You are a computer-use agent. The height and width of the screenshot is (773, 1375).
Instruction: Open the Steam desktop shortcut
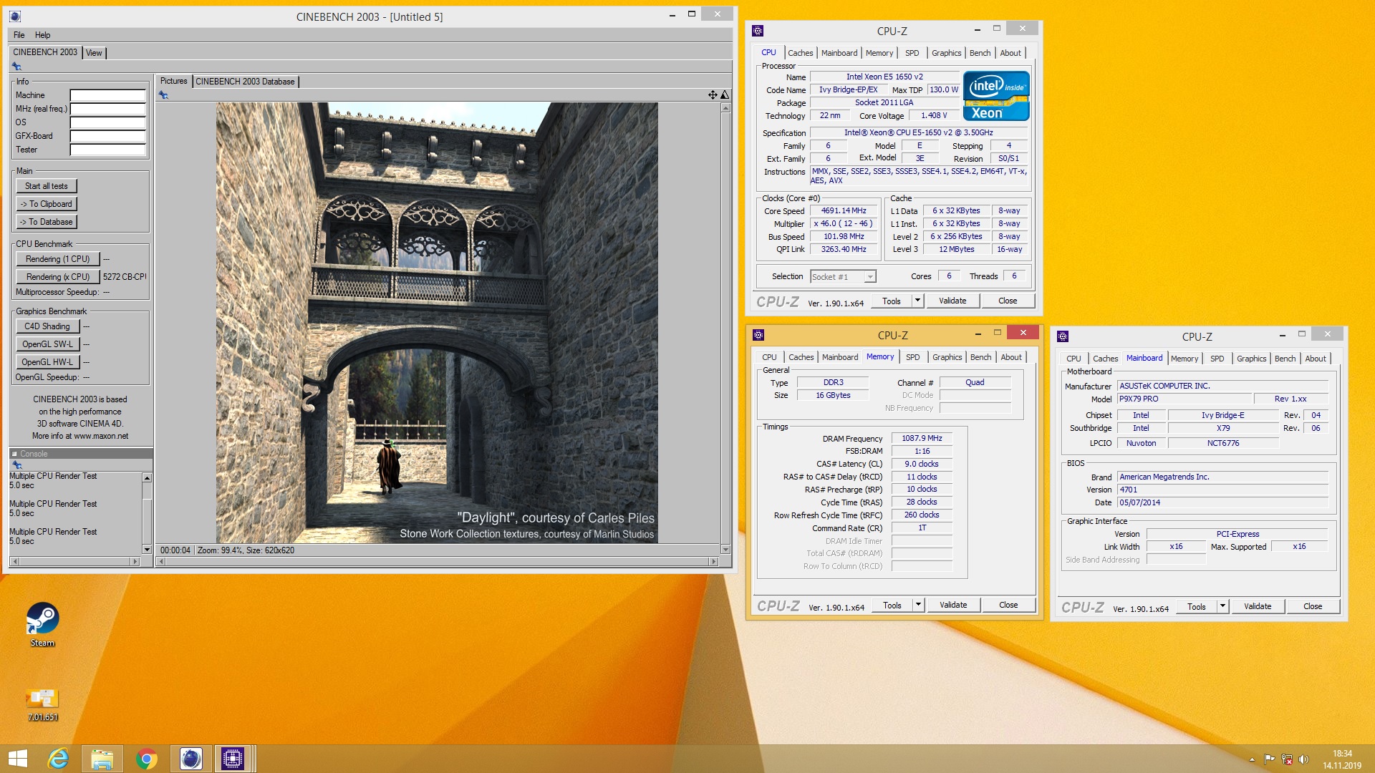tap(42, 624)
